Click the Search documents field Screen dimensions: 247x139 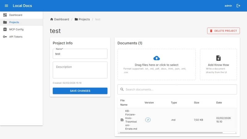[179, 89]
